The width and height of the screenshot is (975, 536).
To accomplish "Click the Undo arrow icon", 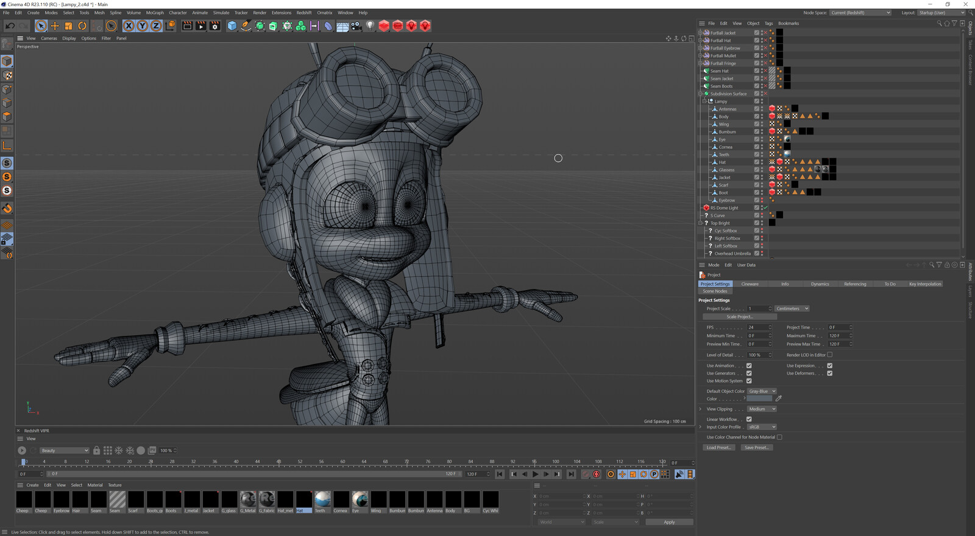I will pyautogui.click(x=10, y=26).
